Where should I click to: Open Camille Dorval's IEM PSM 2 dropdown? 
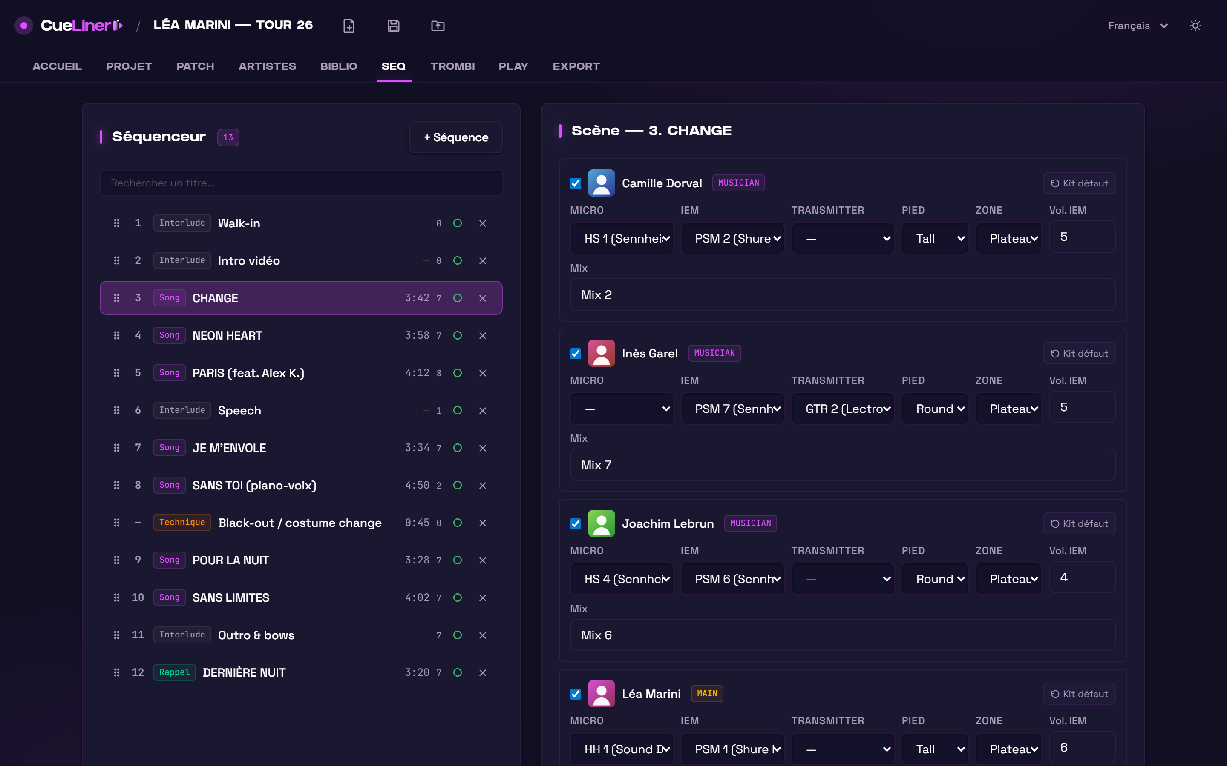click(x=732, y=239)
